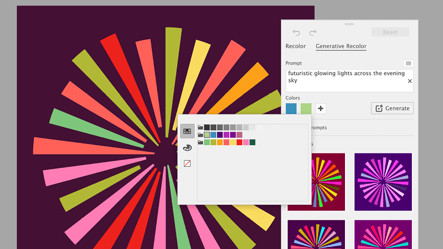Pick the black swatch in grayscale row
Image resolution: width=443 pixels, height=249 pixels.
click(x=207, y=128)
